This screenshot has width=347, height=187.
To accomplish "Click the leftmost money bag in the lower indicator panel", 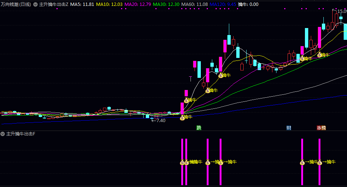I will [x=182, y=162].
